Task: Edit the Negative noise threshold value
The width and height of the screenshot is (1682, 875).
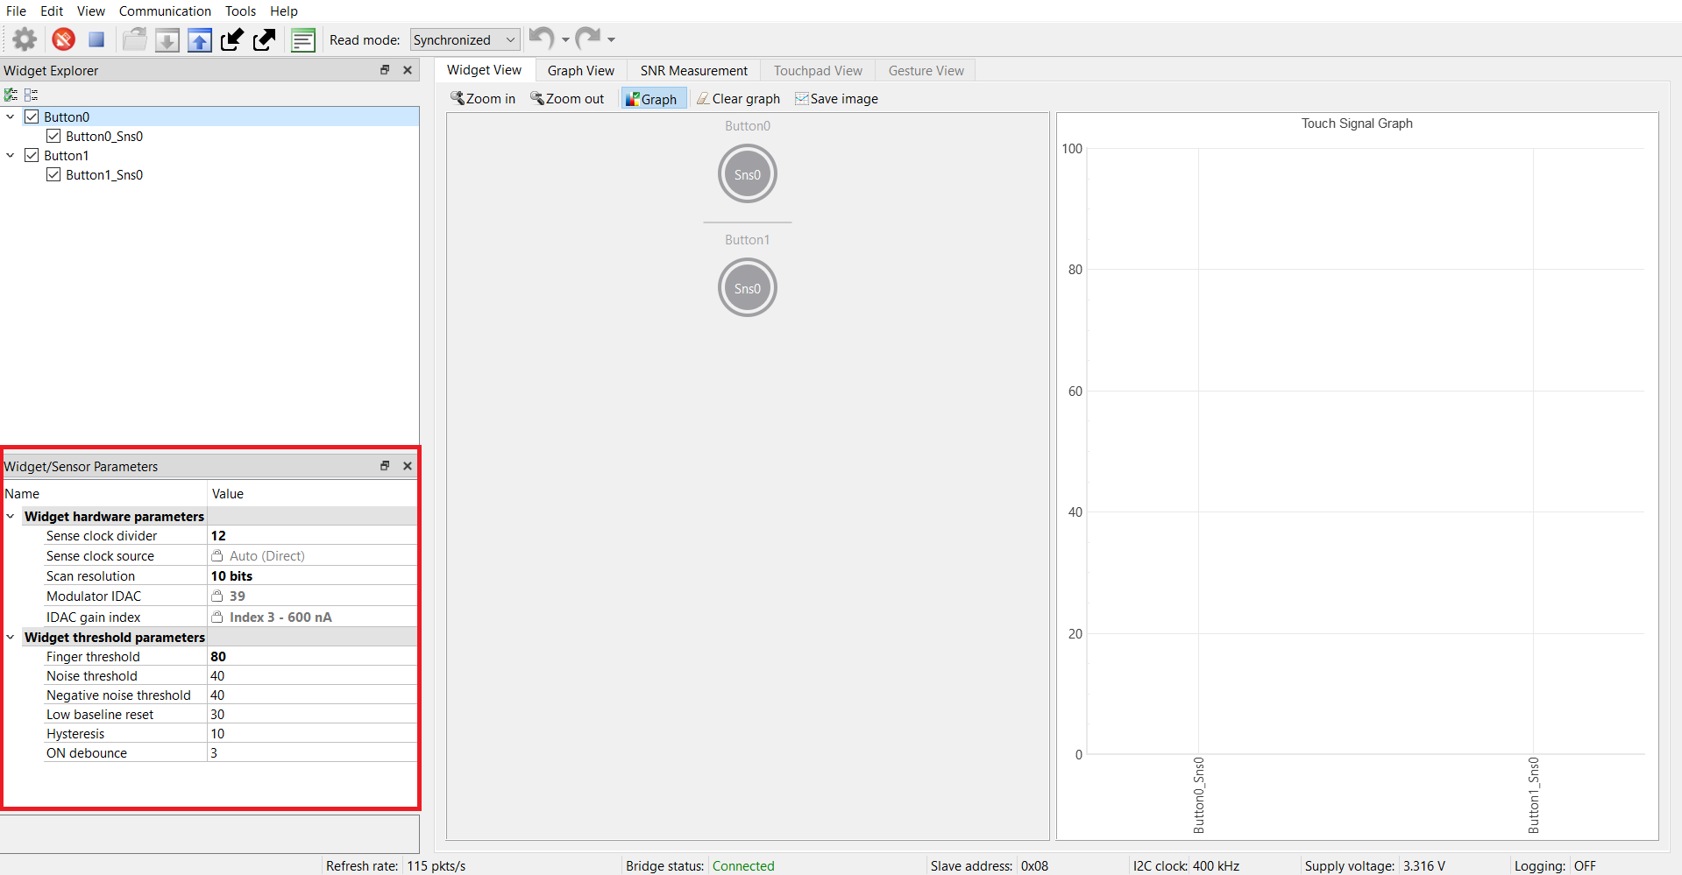Action: click(x=311, y=695)
